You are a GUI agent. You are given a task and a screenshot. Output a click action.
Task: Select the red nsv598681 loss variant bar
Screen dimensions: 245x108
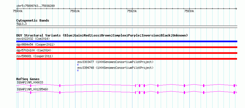pos(127,59)
